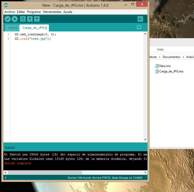Click the line indicator '2' in status bar
Image resolution: width=194 pixels, height=192 pixels.
point(6,178)
